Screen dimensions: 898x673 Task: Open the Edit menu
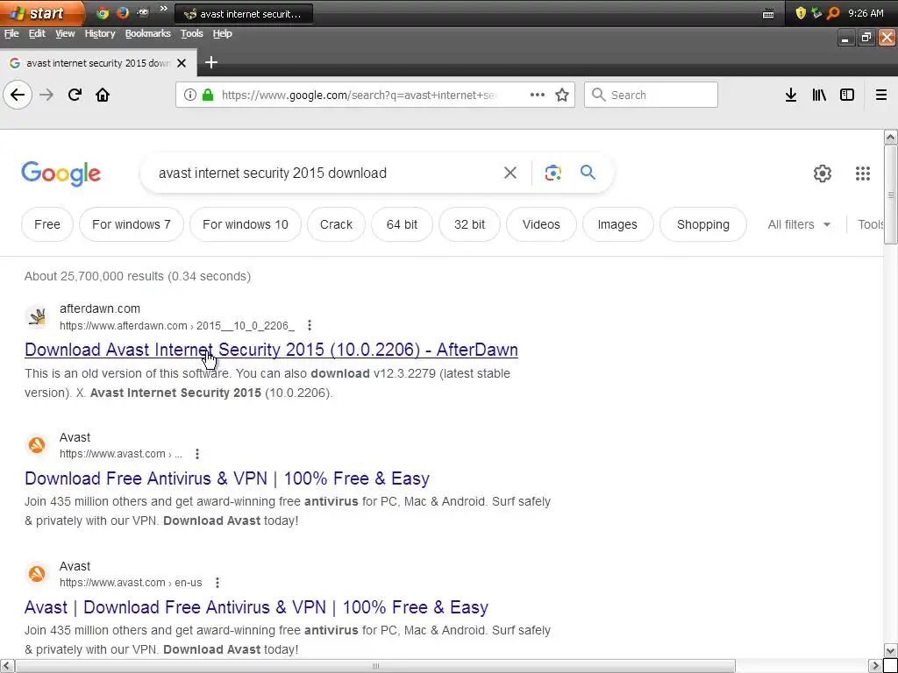click(37, 34)
